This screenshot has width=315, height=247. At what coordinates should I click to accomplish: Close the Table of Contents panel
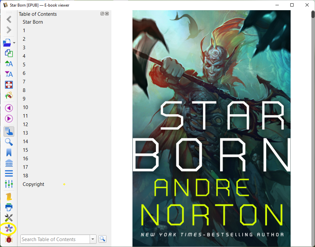[107, 13]
